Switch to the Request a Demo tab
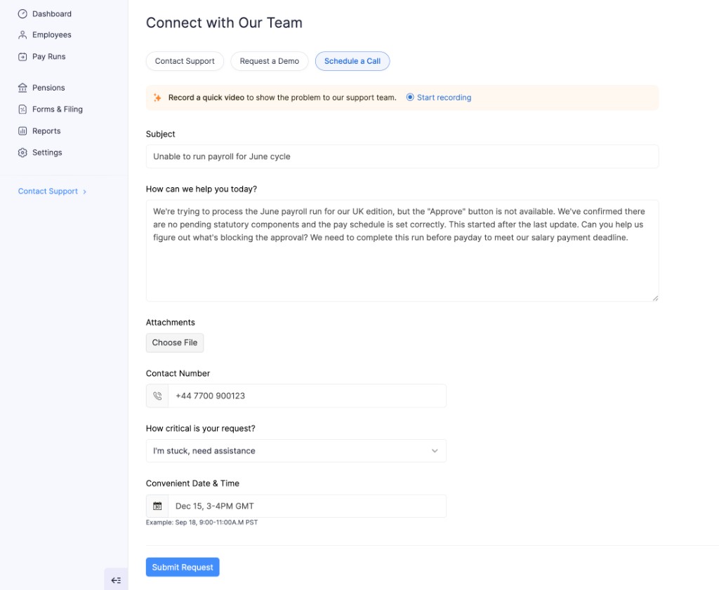Viewport: 719px width, 590px height. (269, 61)
